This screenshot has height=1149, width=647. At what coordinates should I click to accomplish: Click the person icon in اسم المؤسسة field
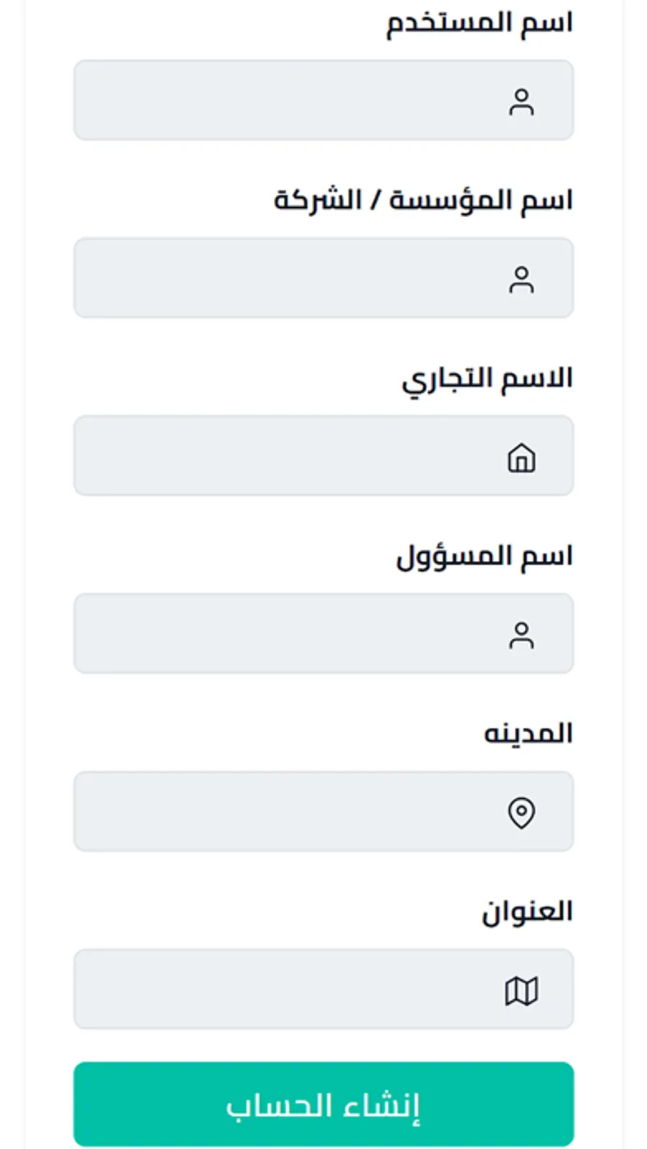(x=521, y=280)
